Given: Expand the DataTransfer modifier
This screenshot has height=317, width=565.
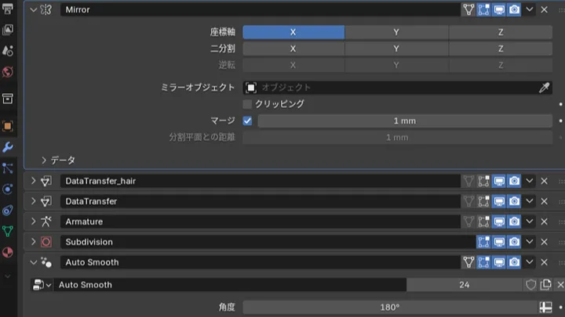Looking at the screenshot, I should tap(34, 201).
